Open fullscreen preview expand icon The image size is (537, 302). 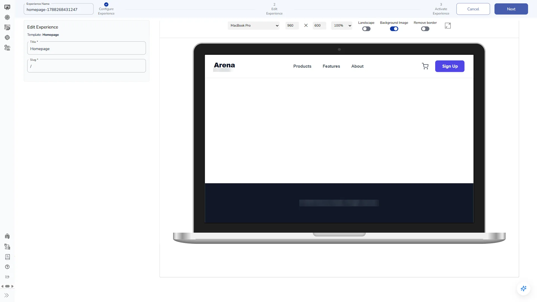coord(448,25)
